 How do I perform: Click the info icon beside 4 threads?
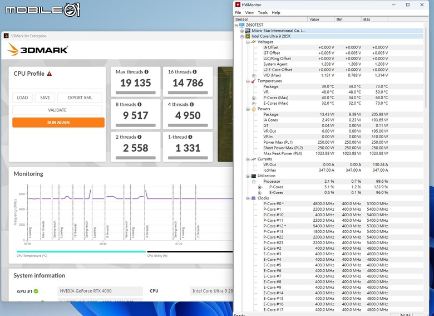click(x=192, y=105)
